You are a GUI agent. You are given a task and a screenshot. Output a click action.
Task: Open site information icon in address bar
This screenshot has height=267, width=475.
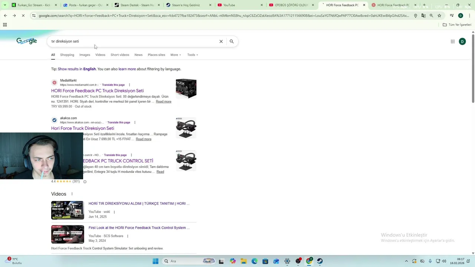coord(34,16)
